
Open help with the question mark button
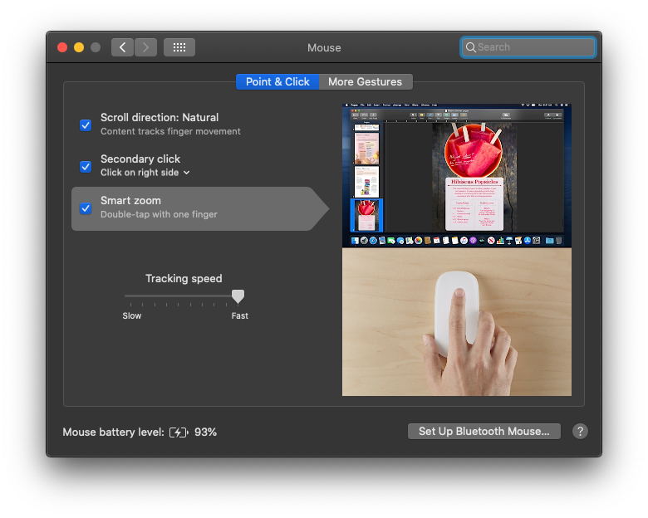tap(581, 431)
